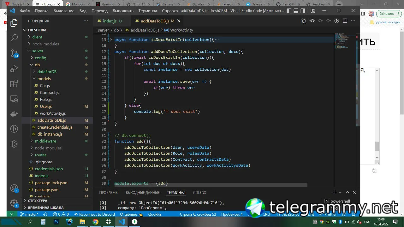Open the Файл menu
Image resolution: width=404 pixels, height=227 pixels.
25,11
